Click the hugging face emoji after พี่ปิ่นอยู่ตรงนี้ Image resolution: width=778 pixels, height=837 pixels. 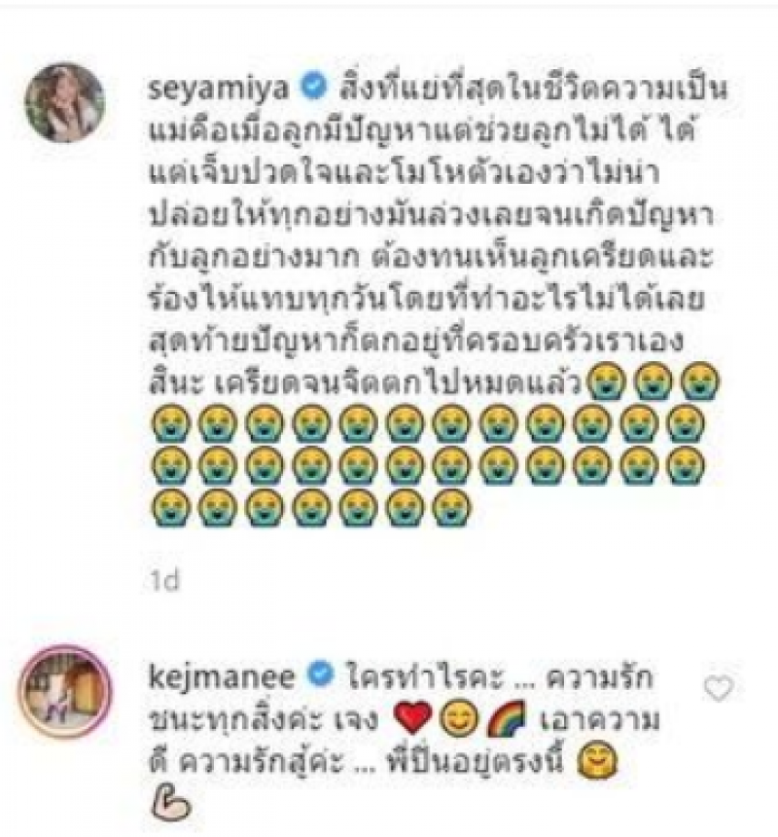tap(598, 761)
